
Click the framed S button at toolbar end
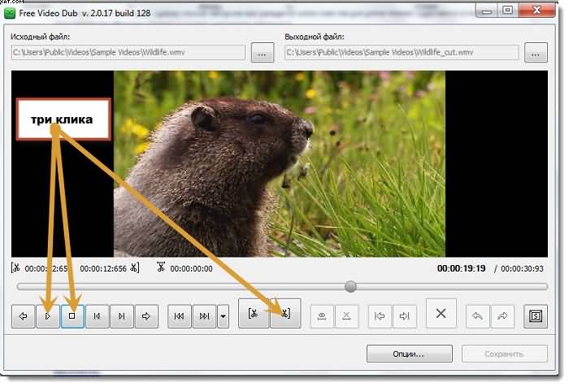(536, 316)
